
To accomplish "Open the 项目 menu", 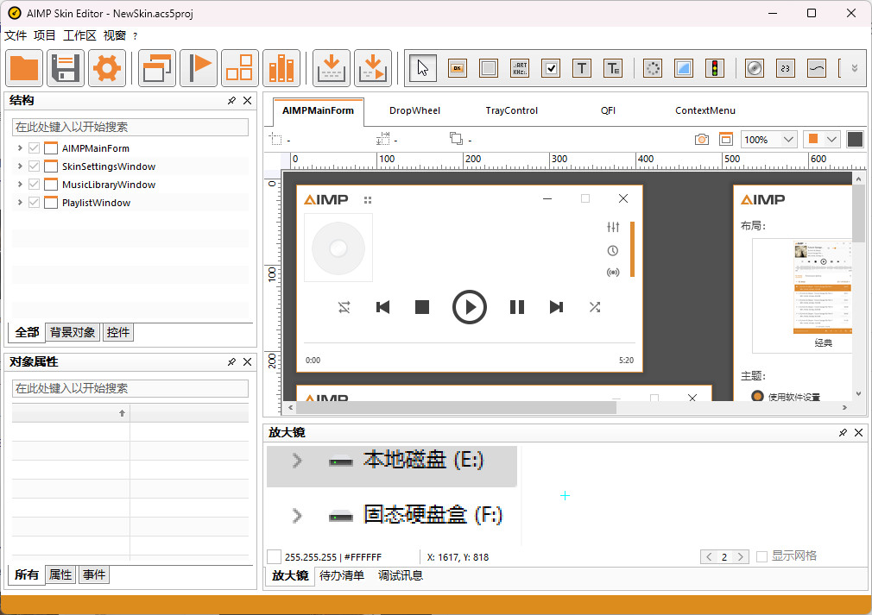I will pos(45,35).
